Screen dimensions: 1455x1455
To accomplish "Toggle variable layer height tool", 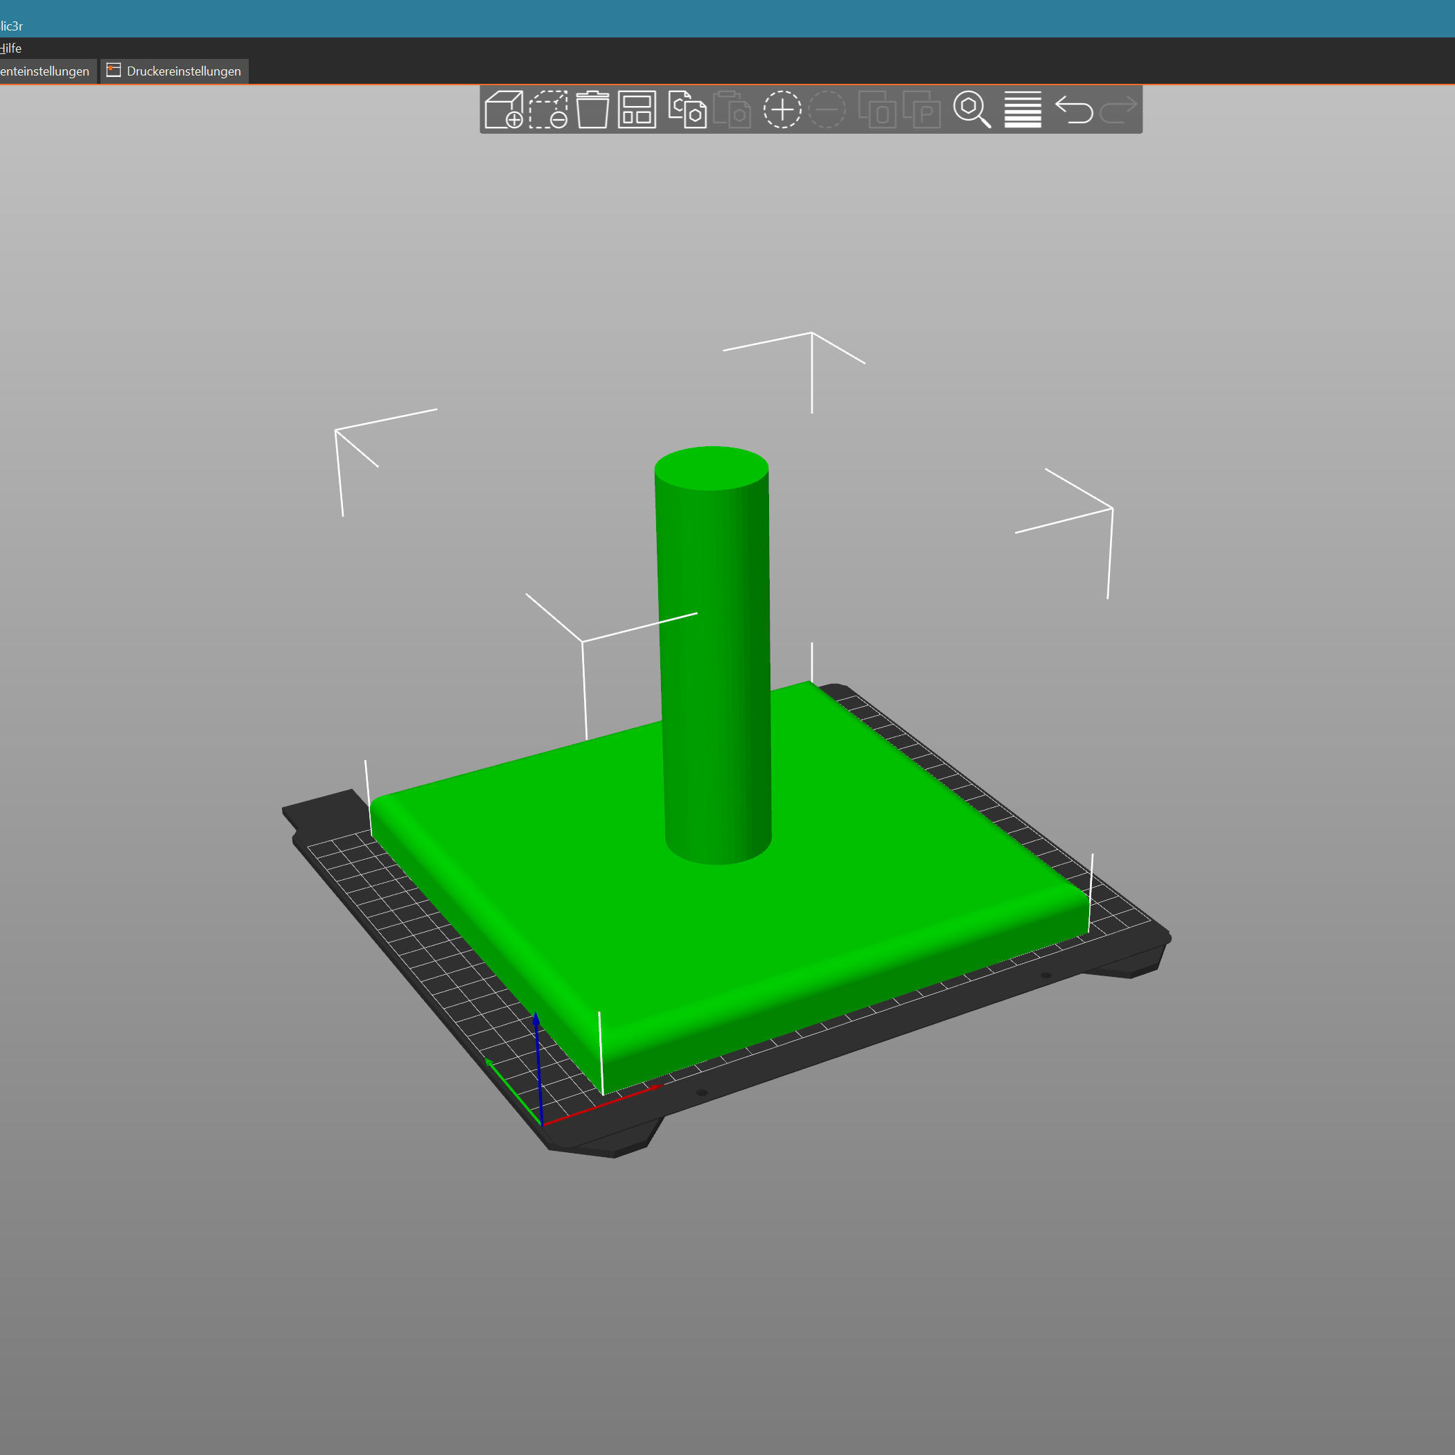I will click(1023, 110).
